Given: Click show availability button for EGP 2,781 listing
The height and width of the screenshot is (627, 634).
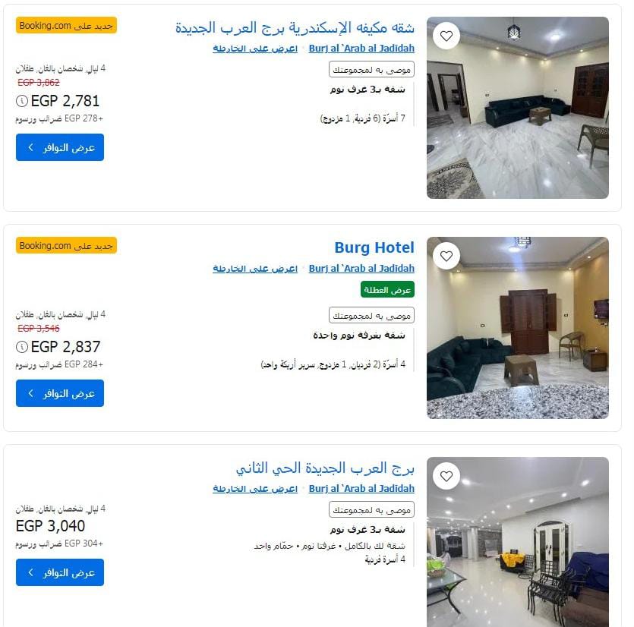Looking at the screenshot, I should click(x=60, y=147).
